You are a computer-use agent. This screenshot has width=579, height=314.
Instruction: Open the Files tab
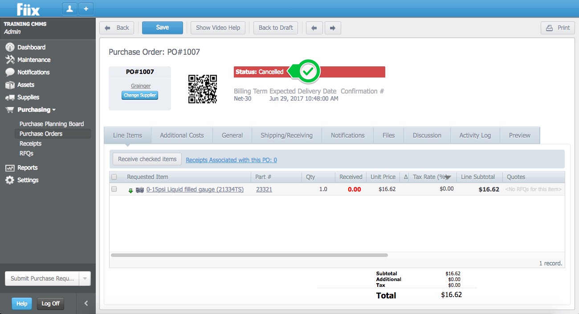pos(388,135)
